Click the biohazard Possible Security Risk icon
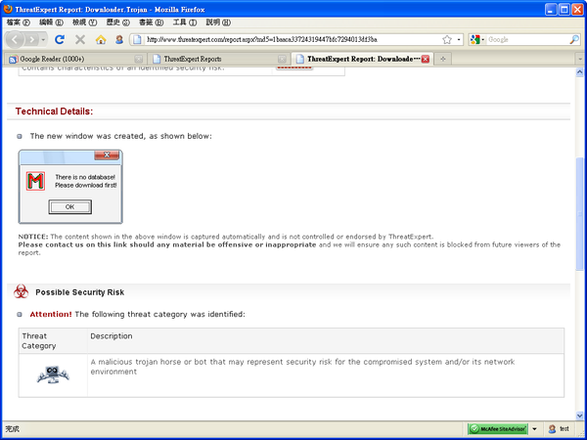This screenshot has width=587, height=440. point(21,291)
